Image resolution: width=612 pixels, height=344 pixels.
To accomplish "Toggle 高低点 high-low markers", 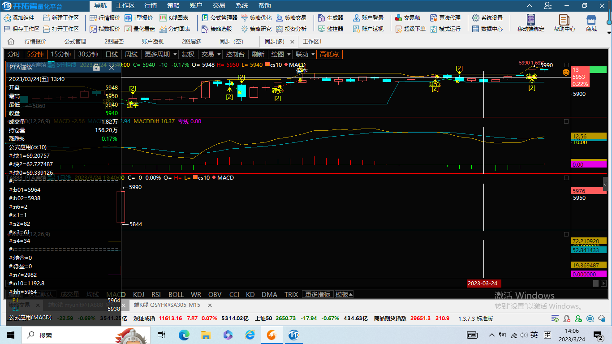I will [329, 54].
